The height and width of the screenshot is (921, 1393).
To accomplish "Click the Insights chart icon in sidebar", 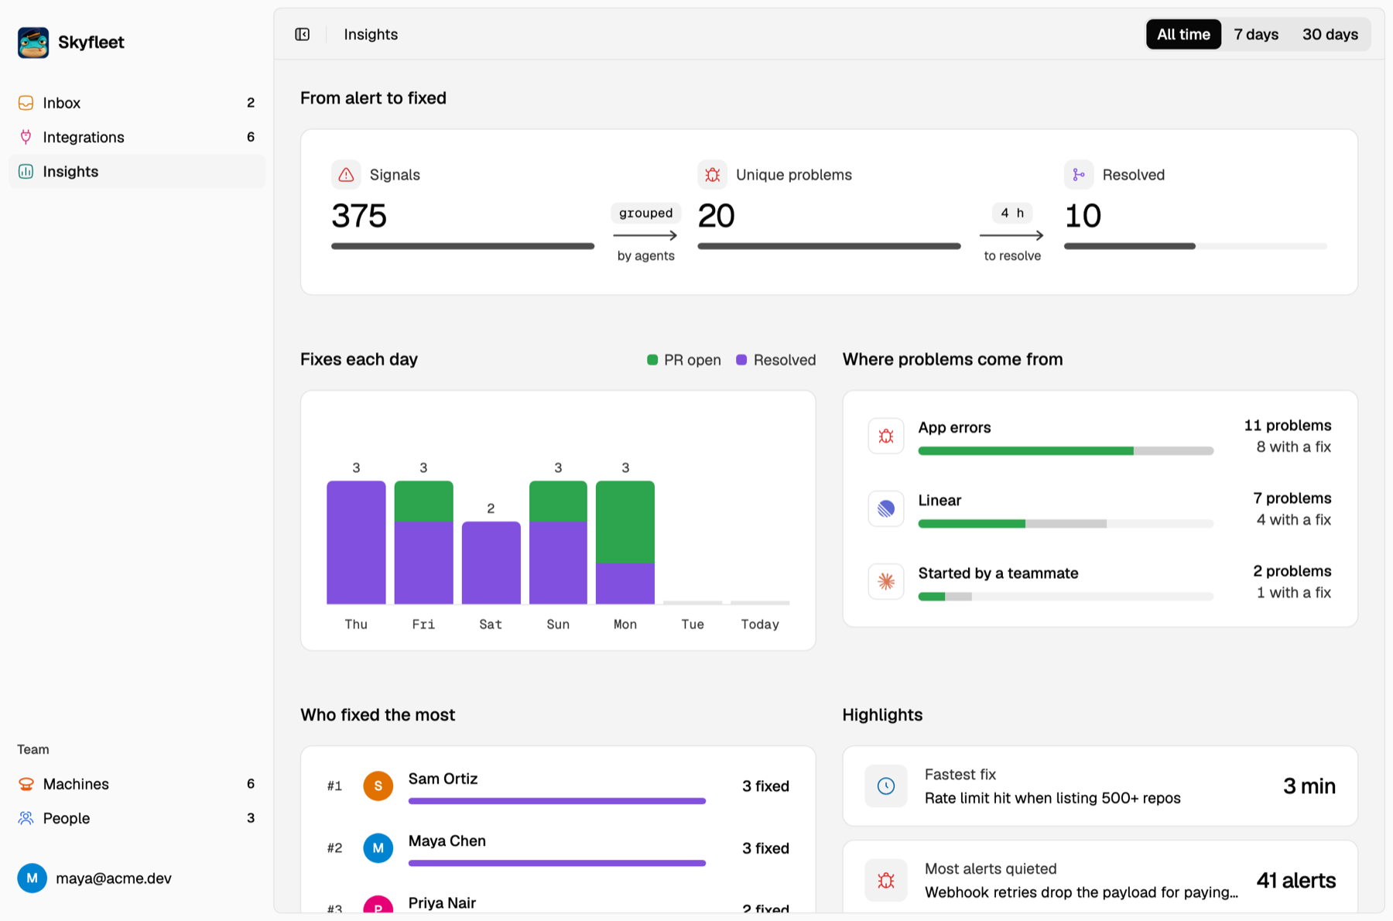I will (26, 171).
